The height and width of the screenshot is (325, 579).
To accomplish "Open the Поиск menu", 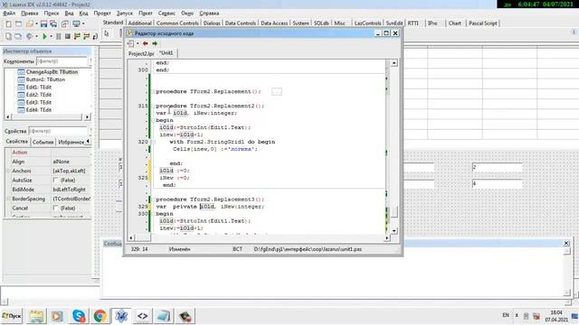I will point(52,14).
